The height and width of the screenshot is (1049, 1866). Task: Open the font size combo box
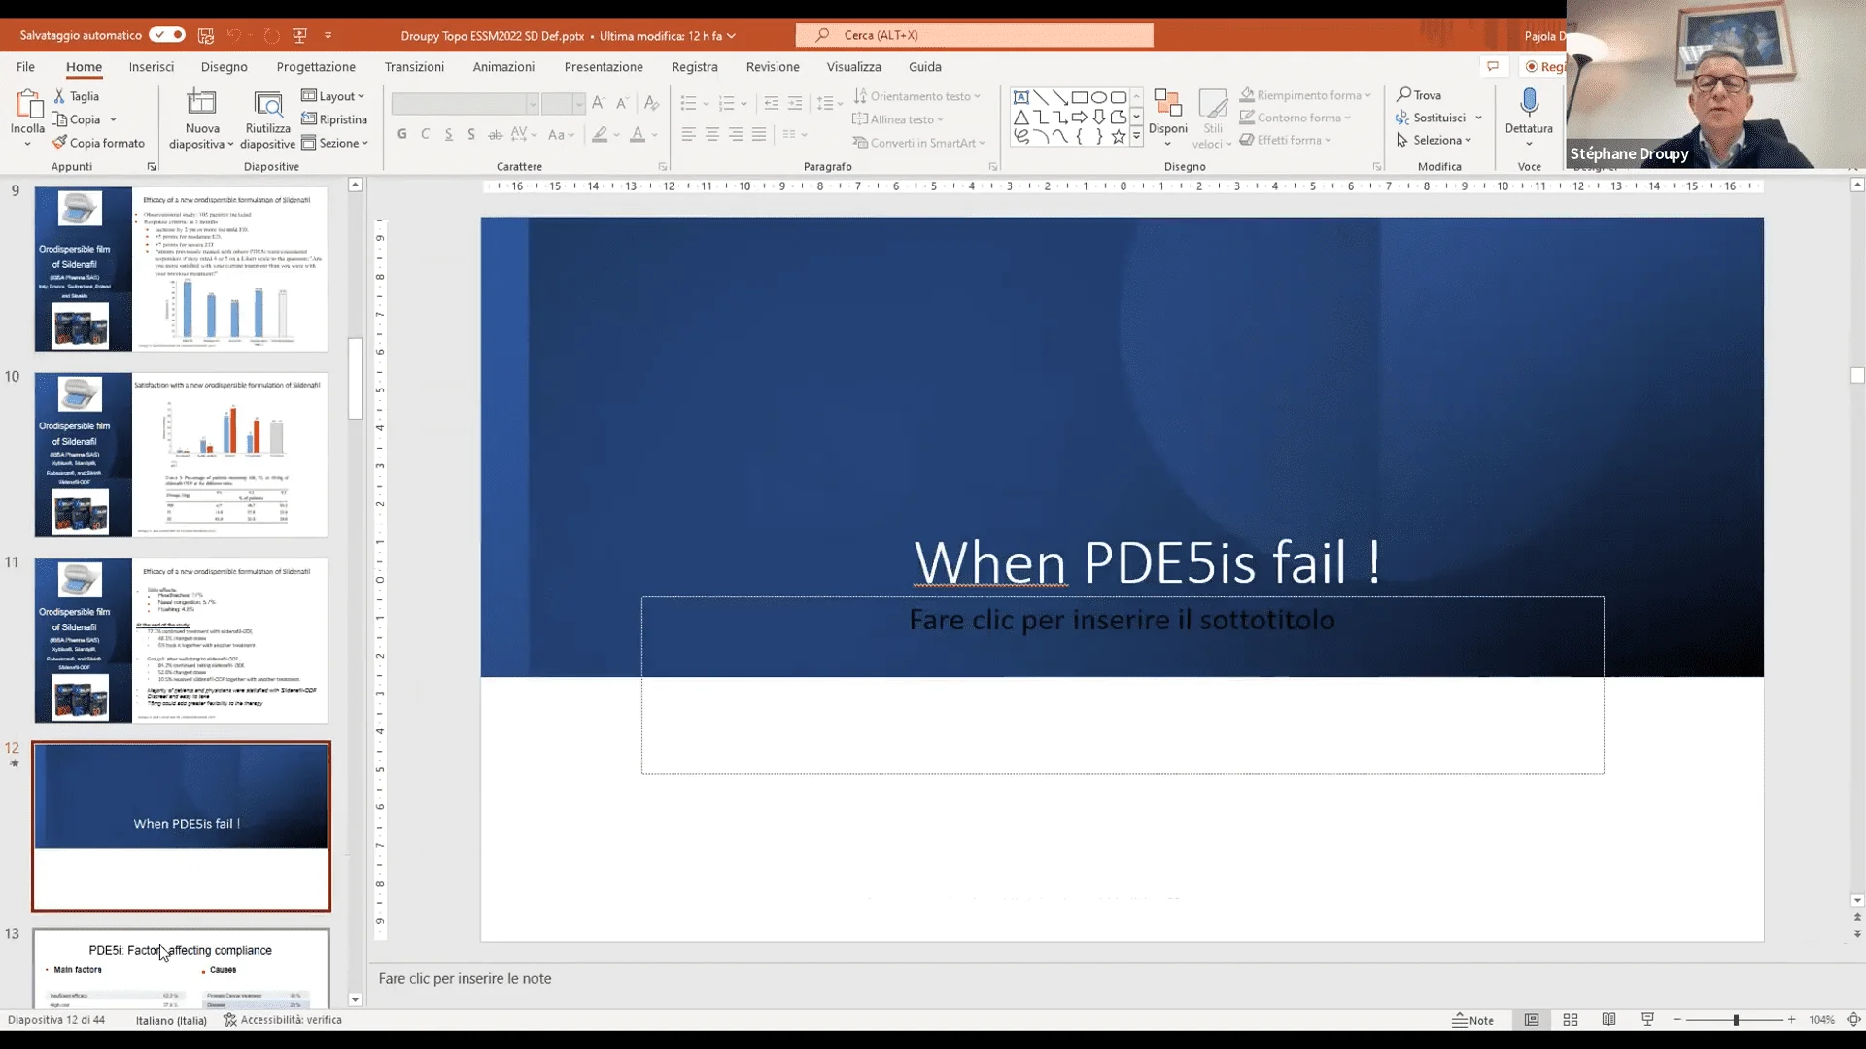tap(563, 104)
